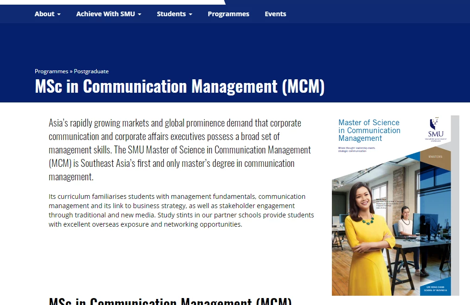
Task: Click the paragraph starting 'Asia's rapidly growing markets'
Action: (180, 150)
